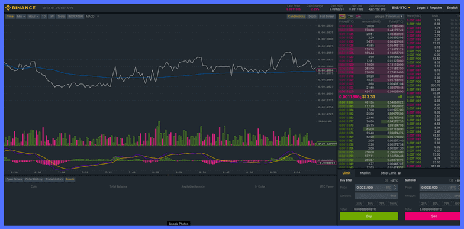464x229 pixels.
Task: Set Buy amount to 100%
Action: click(x=393, y=204)
